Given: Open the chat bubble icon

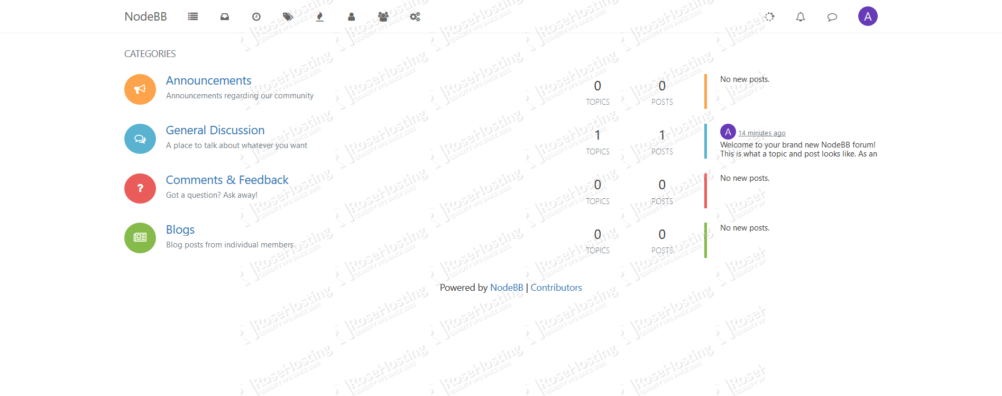Looking at the screenshot, I should coord(832,17).
